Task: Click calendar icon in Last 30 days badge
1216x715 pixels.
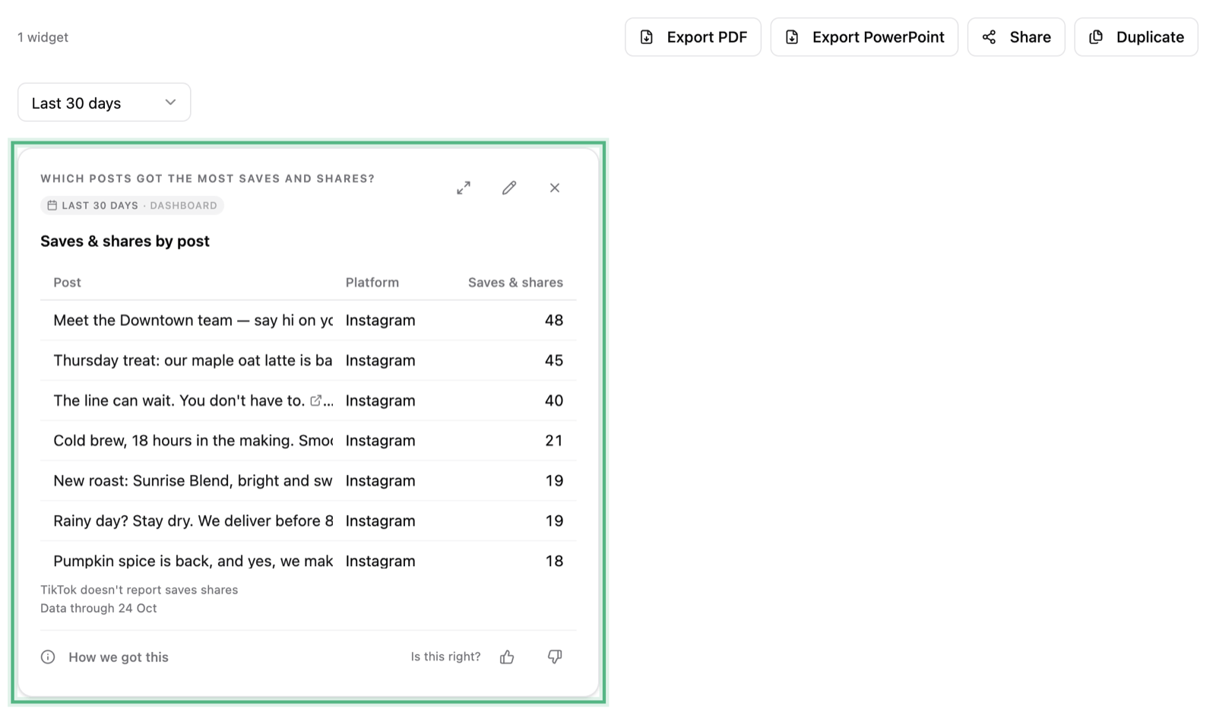Action: click(52, 205)
